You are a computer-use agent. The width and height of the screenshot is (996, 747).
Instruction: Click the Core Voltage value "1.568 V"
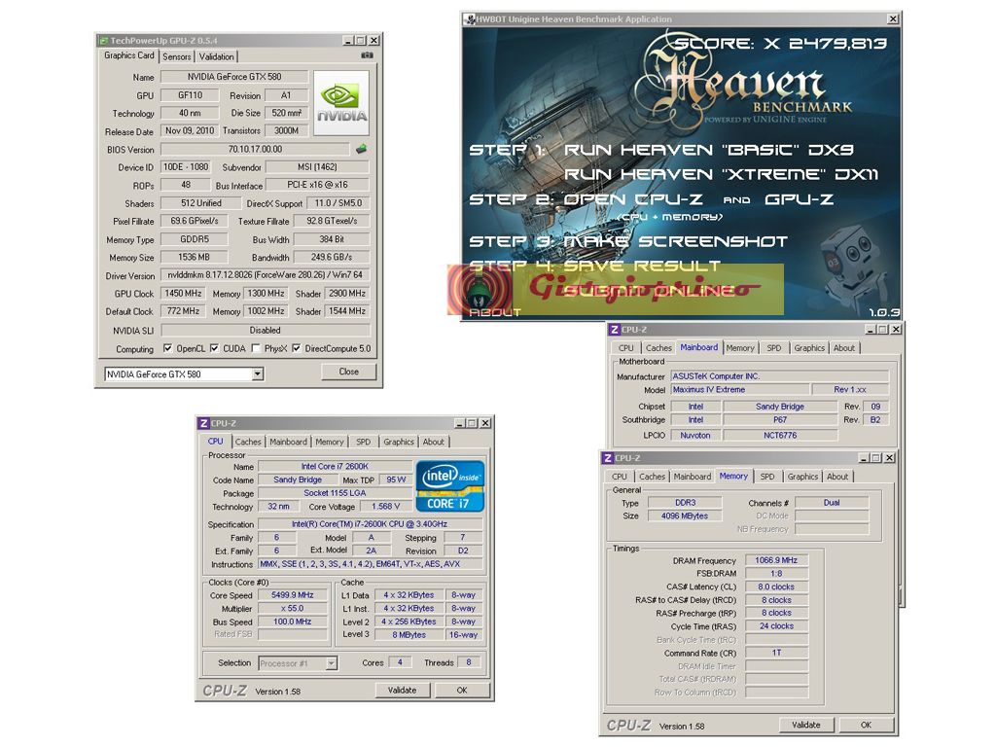385,506
